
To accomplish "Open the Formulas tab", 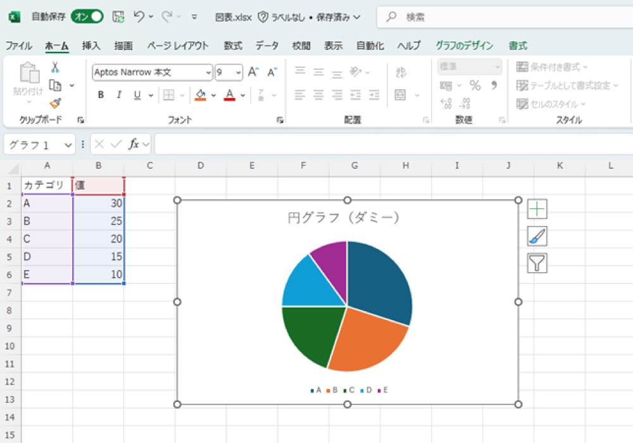I will 233,46.
